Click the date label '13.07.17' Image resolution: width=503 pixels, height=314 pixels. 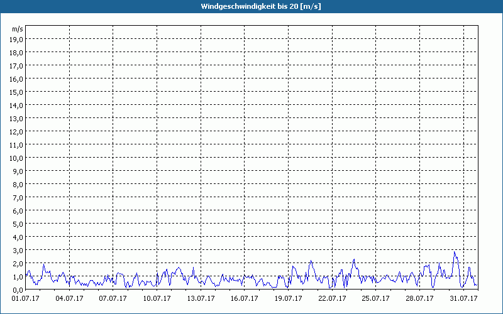(x=201, y=299)
